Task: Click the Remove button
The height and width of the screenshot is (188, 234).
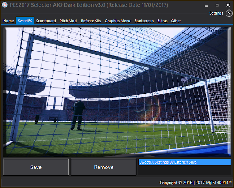Action: point(103,167)
